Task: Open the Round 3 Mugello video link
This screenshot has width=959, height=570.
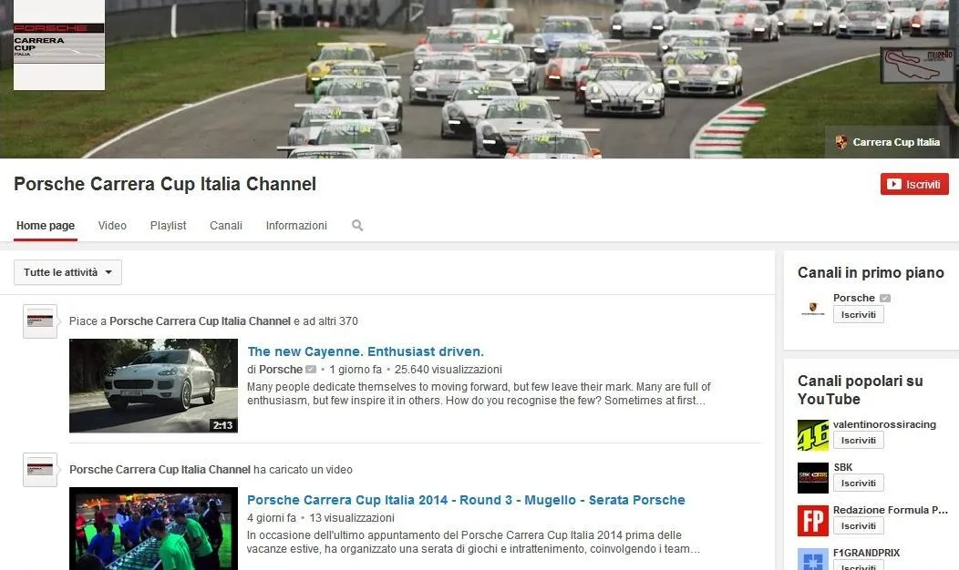Action: pyautogui.click(x=466, y=500)
